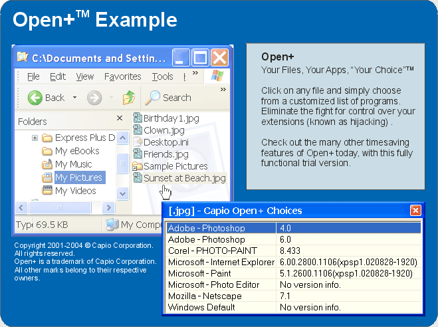The width and height of the screenshot is (438, 327).
Task: Click the horizontal scrollbar left arrow
Action: coord(21,207)
